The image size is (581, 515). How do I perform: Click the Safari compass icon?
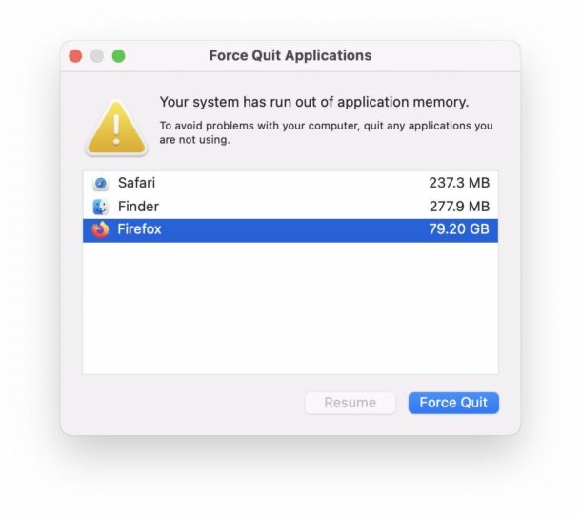pyautogui.click(x=100, y=184)
